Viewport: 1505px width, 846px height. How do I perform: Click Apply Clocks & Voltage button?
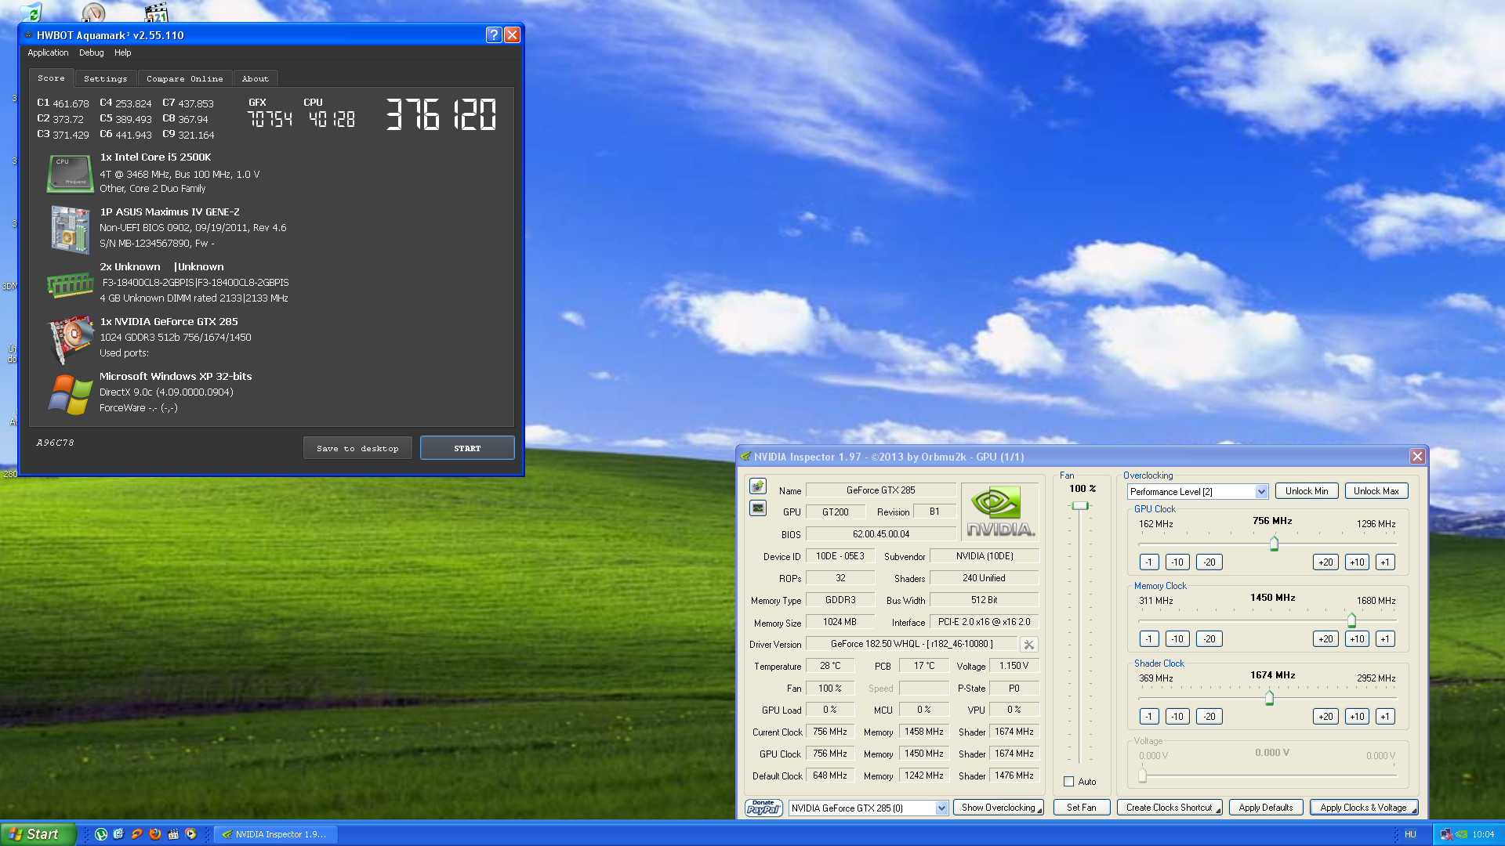[x=1364, y=808]
